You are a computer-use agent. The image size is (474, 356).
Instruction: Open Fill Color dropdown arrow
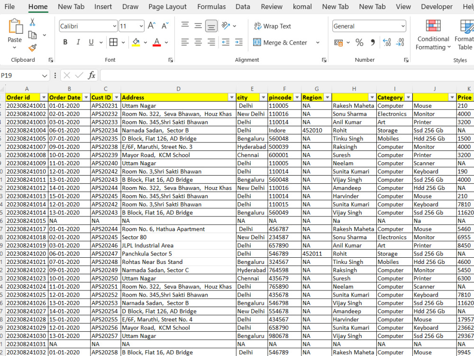click(146, 42)
